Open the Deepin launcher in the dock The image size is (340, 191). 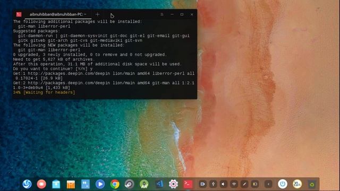(x=27, y=184)
